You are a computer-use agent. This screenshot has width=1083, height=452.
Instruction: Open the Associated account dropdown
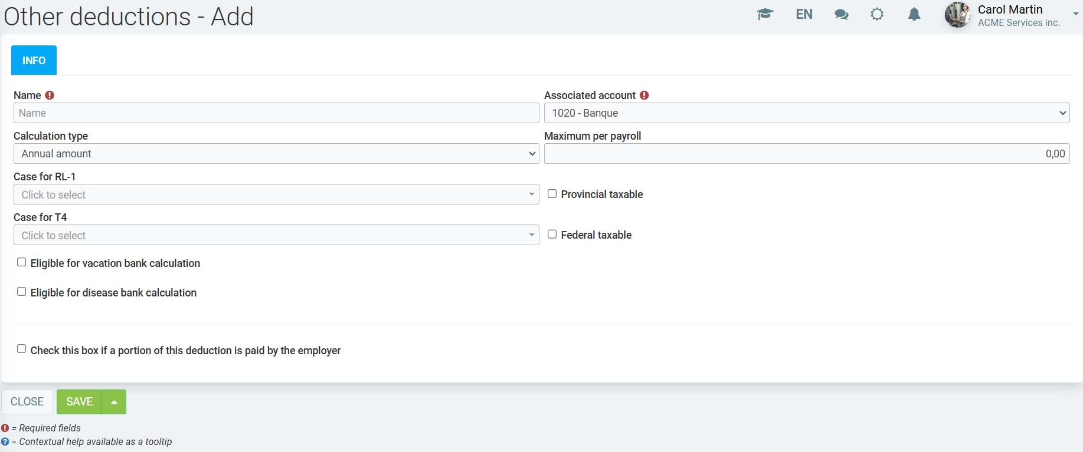click(x=806, y=113)
